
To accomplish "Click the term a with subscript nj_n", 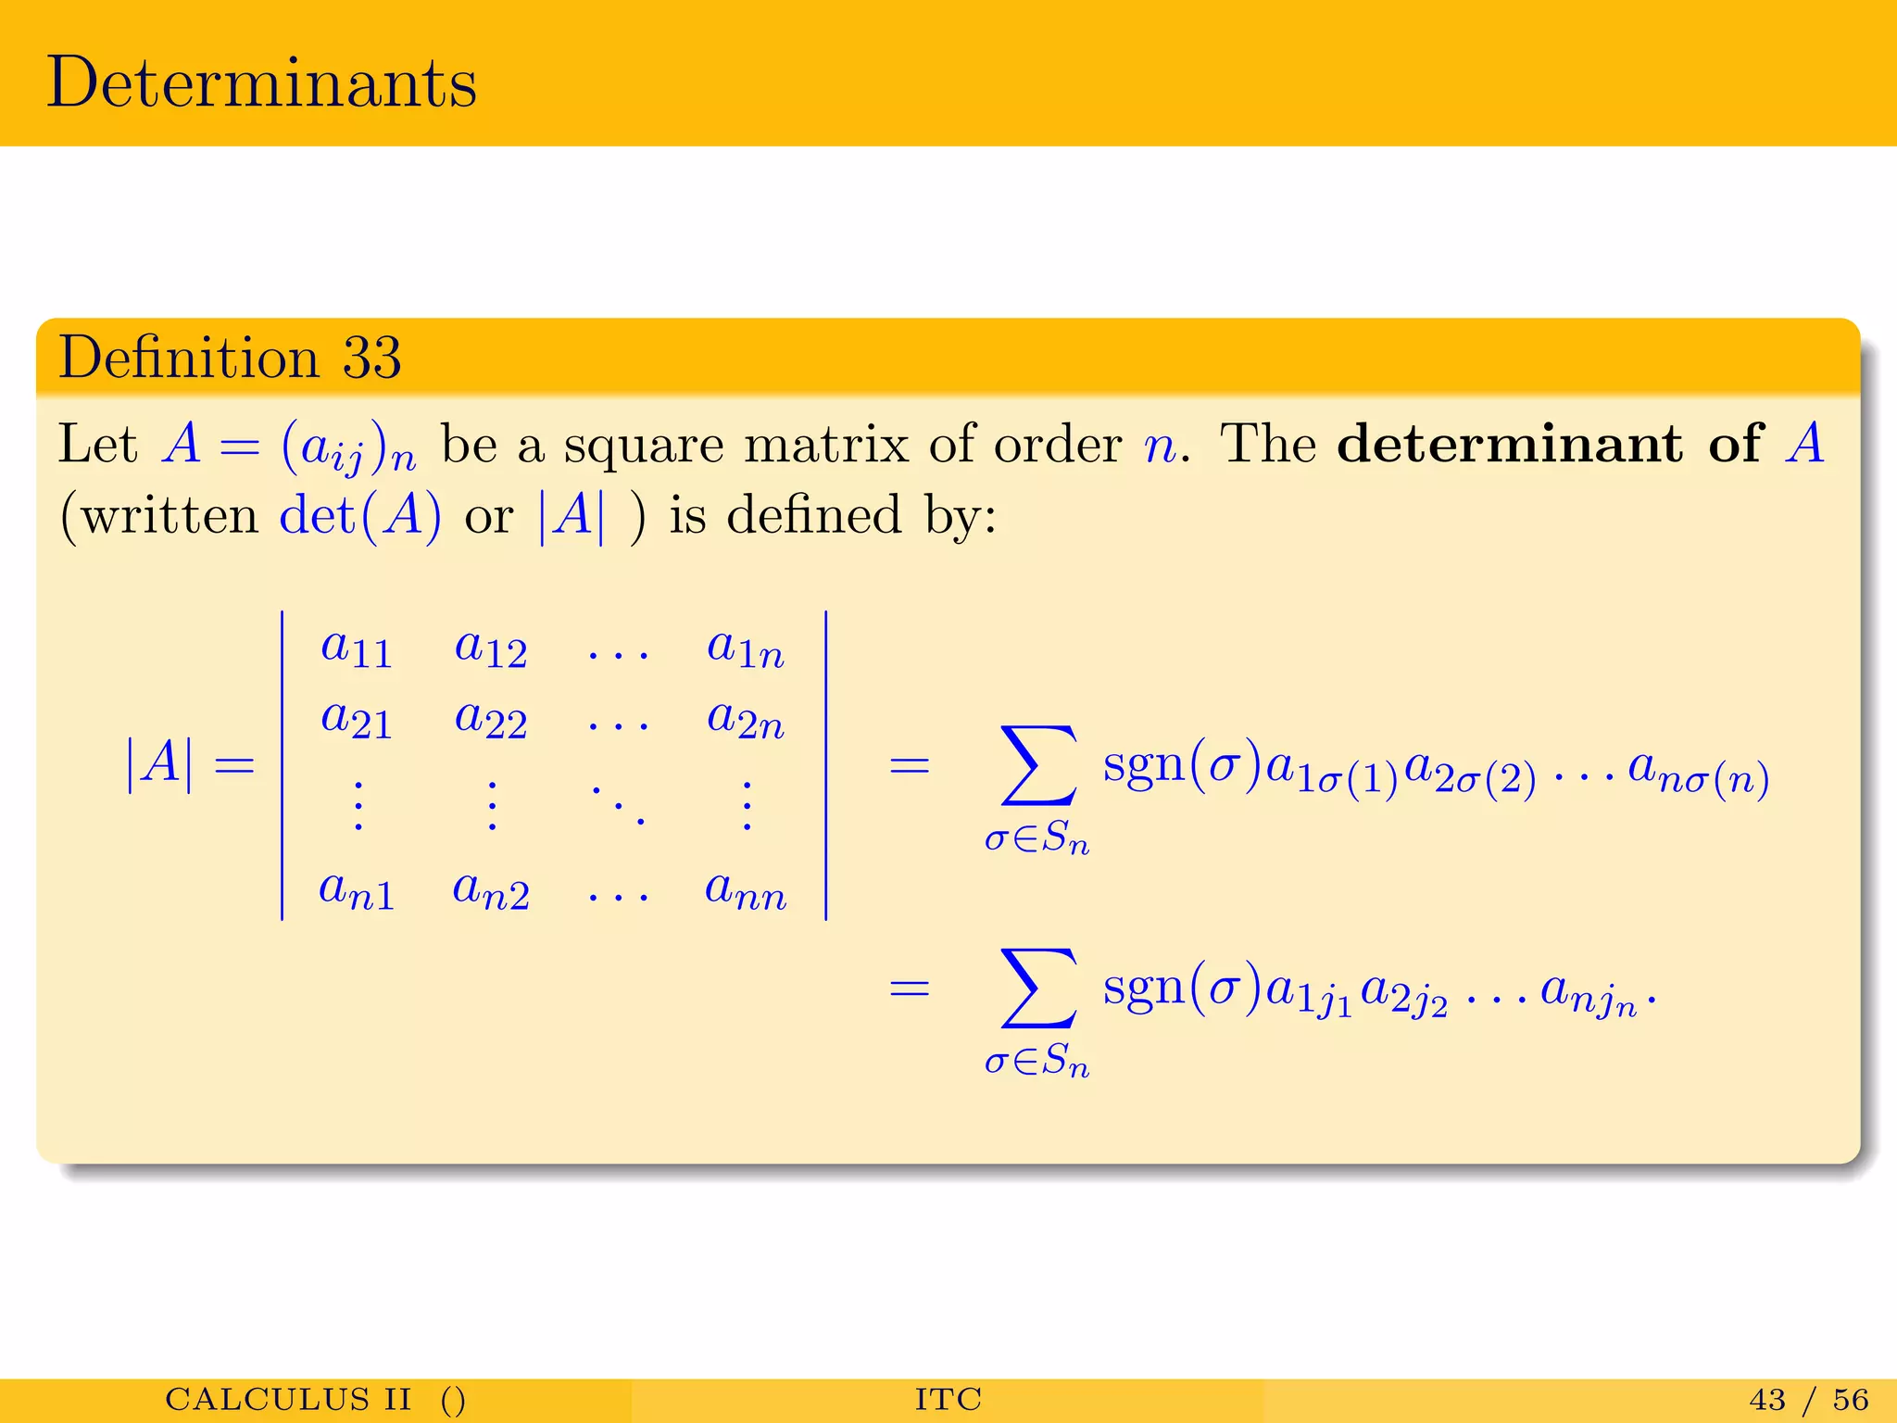I will pyautogui.click(x=1589, y=995).
